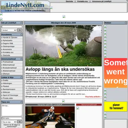
Task: Click the Publicerad document icon
Action: [x=26, y=97]
